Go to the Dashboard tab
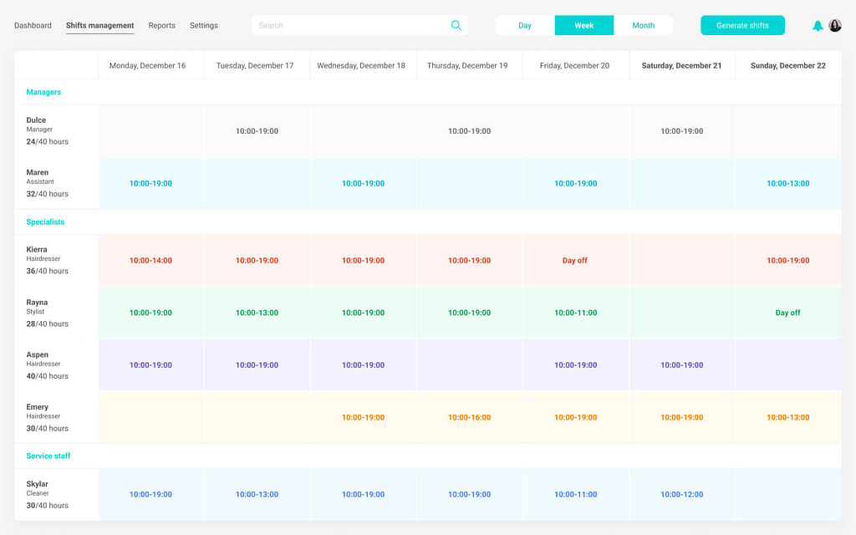This screenshot has width=856, height=535. 33,26
